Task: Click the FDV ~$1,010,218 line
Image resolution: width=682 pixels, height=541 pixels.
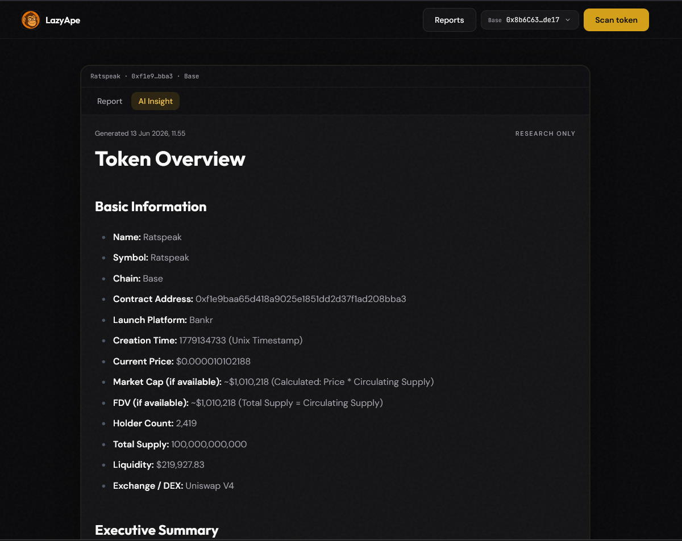Action: (x=248, y=402)
